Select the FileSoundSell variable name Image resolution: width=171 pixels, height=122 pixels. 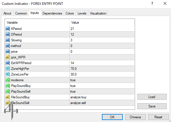[20, 103]
